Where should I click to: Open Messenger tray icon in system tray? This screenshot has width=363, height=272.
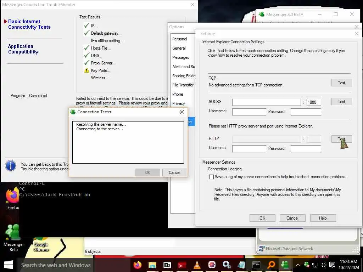point(307,265)
